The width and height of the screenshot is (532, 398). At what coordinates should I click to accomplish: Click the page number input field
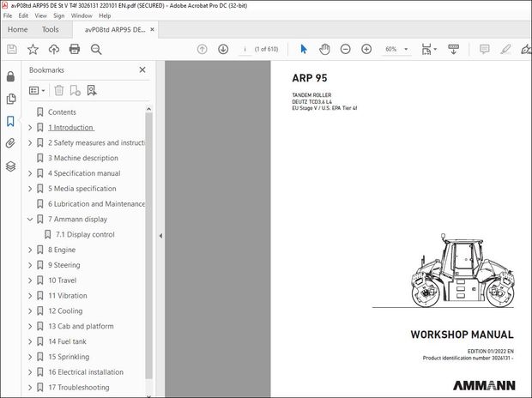[245, 50]
